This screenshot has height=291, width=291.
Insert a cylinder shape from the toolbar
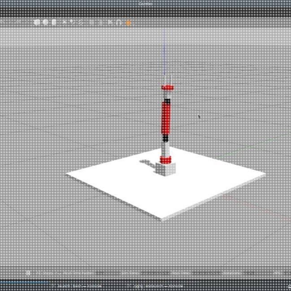pos(54,22)
